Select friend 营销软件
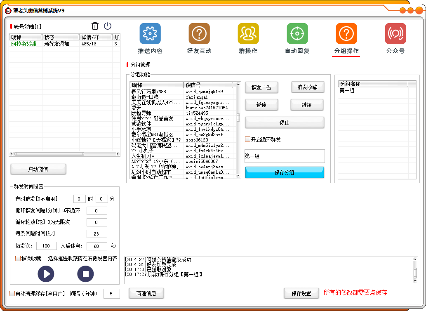 pyautogui.click(x=141, y=124)
